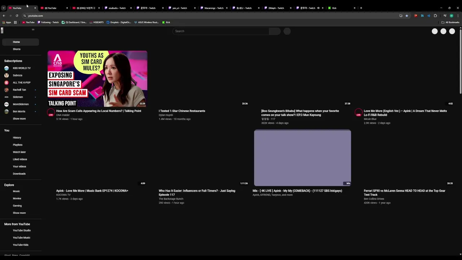
Task: Go back with browser back arrow
Action: tap(4, 16)
